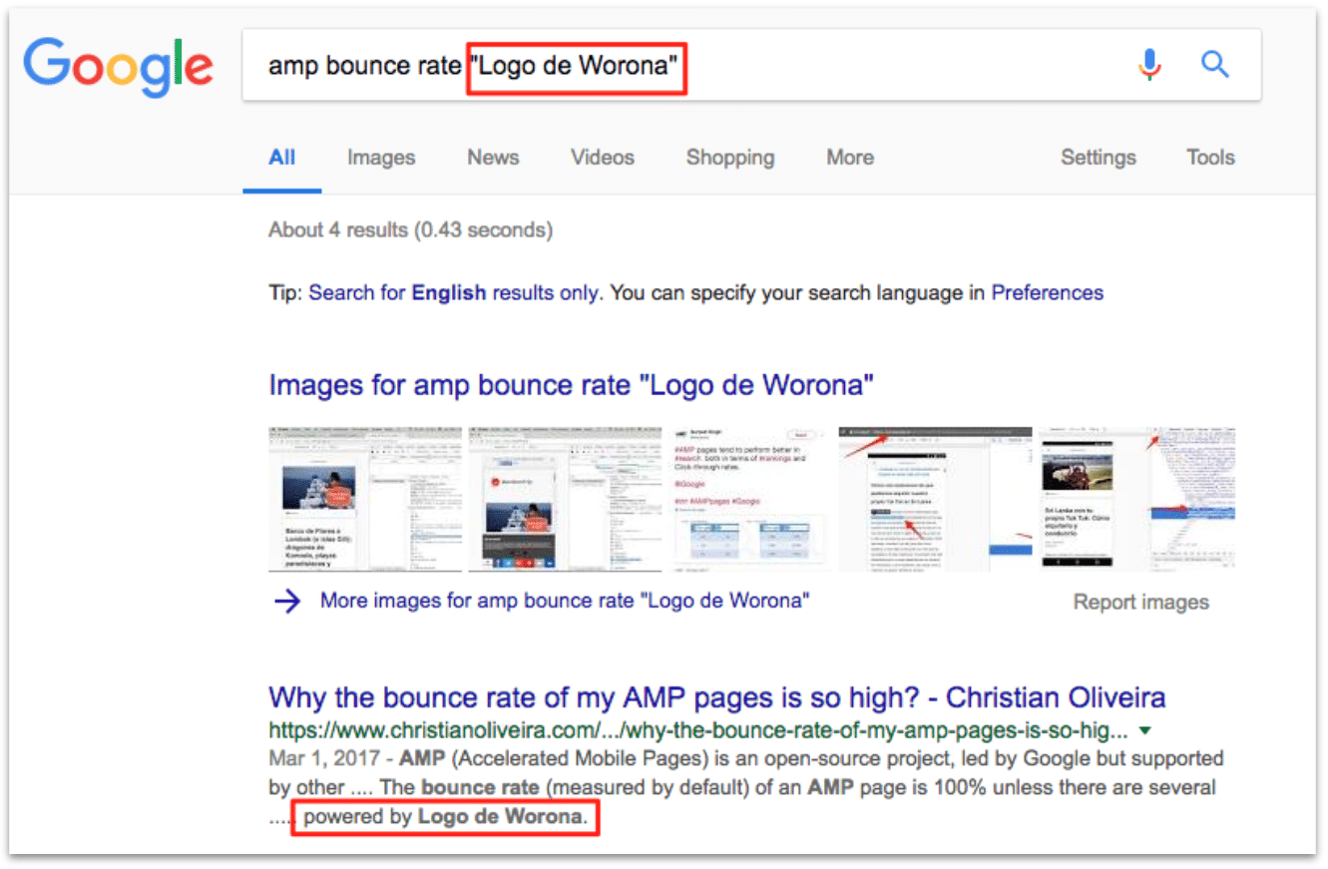Select the All results tab

tap(282, 158)
